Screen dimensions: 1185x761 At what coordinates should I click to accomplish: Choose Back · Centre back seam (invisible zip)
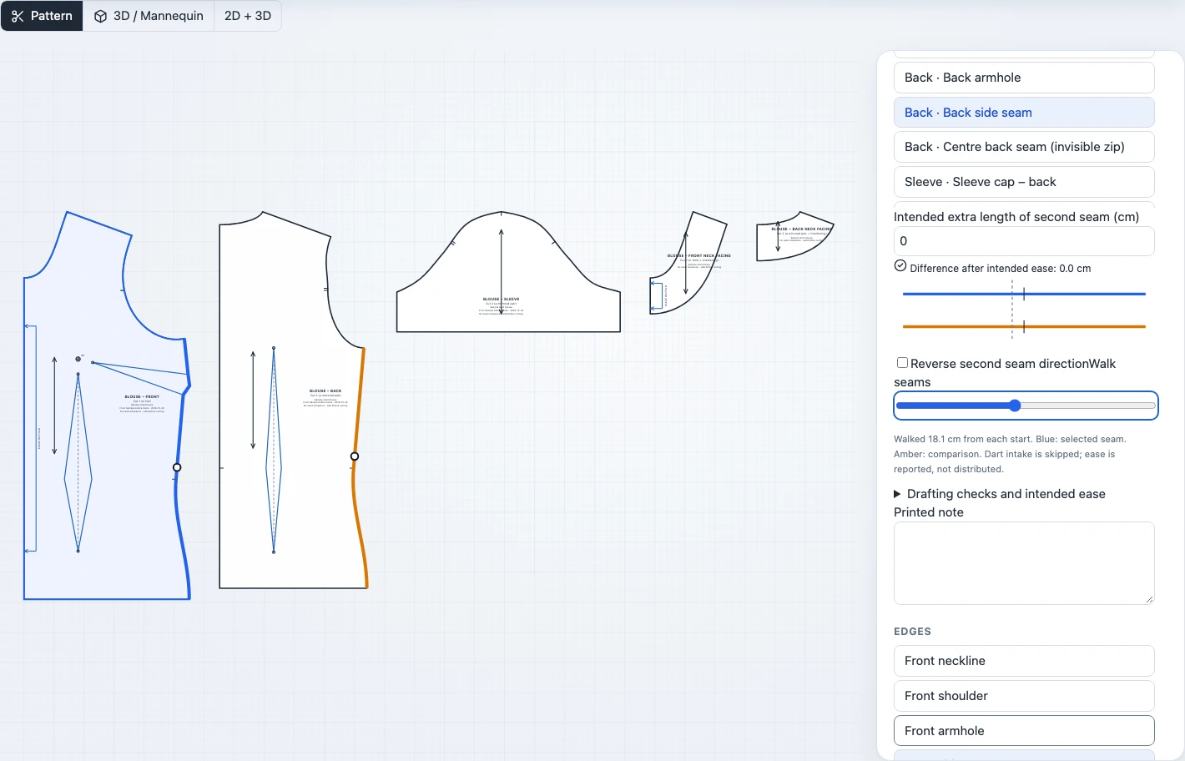(1024, 147)
